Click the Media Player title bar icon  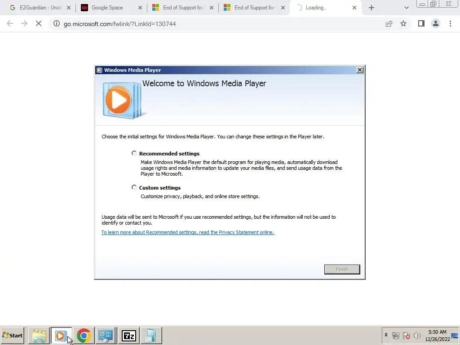(99, 70)
